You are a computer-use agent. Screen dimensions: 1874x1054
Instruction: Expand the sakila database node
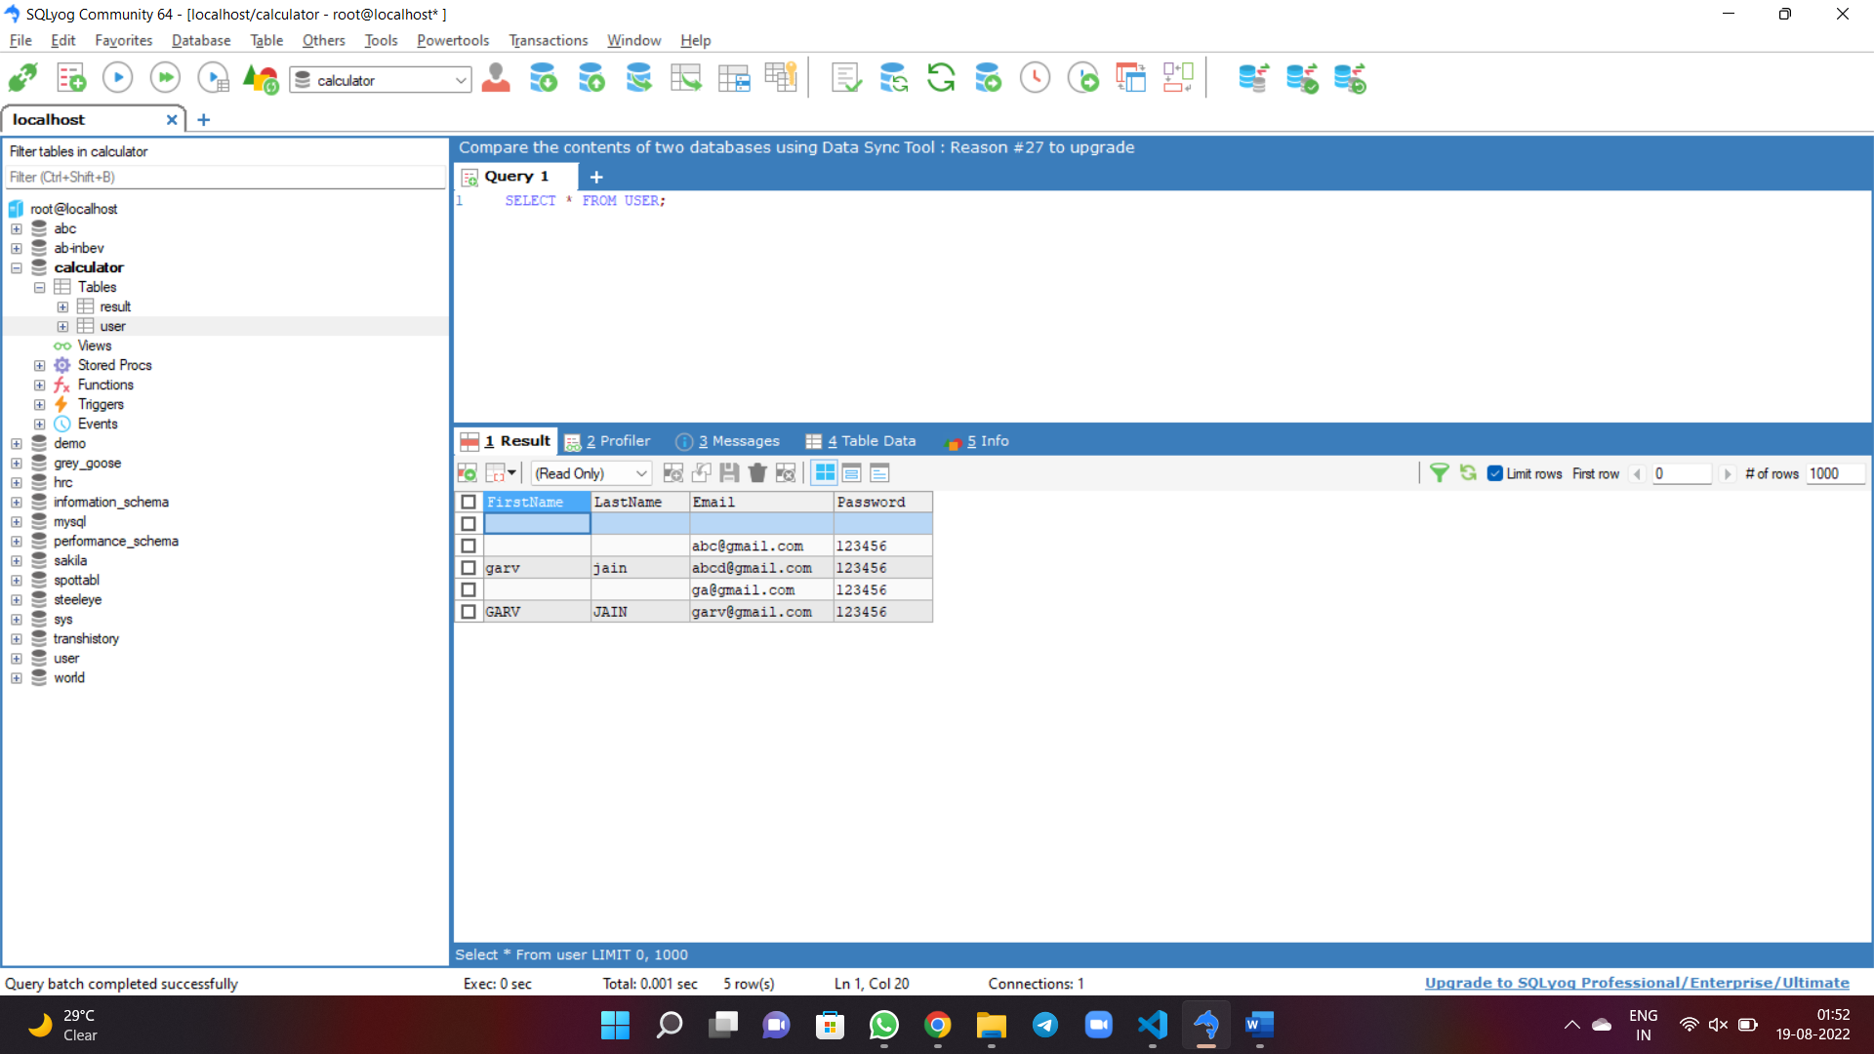tap(17, 561)
